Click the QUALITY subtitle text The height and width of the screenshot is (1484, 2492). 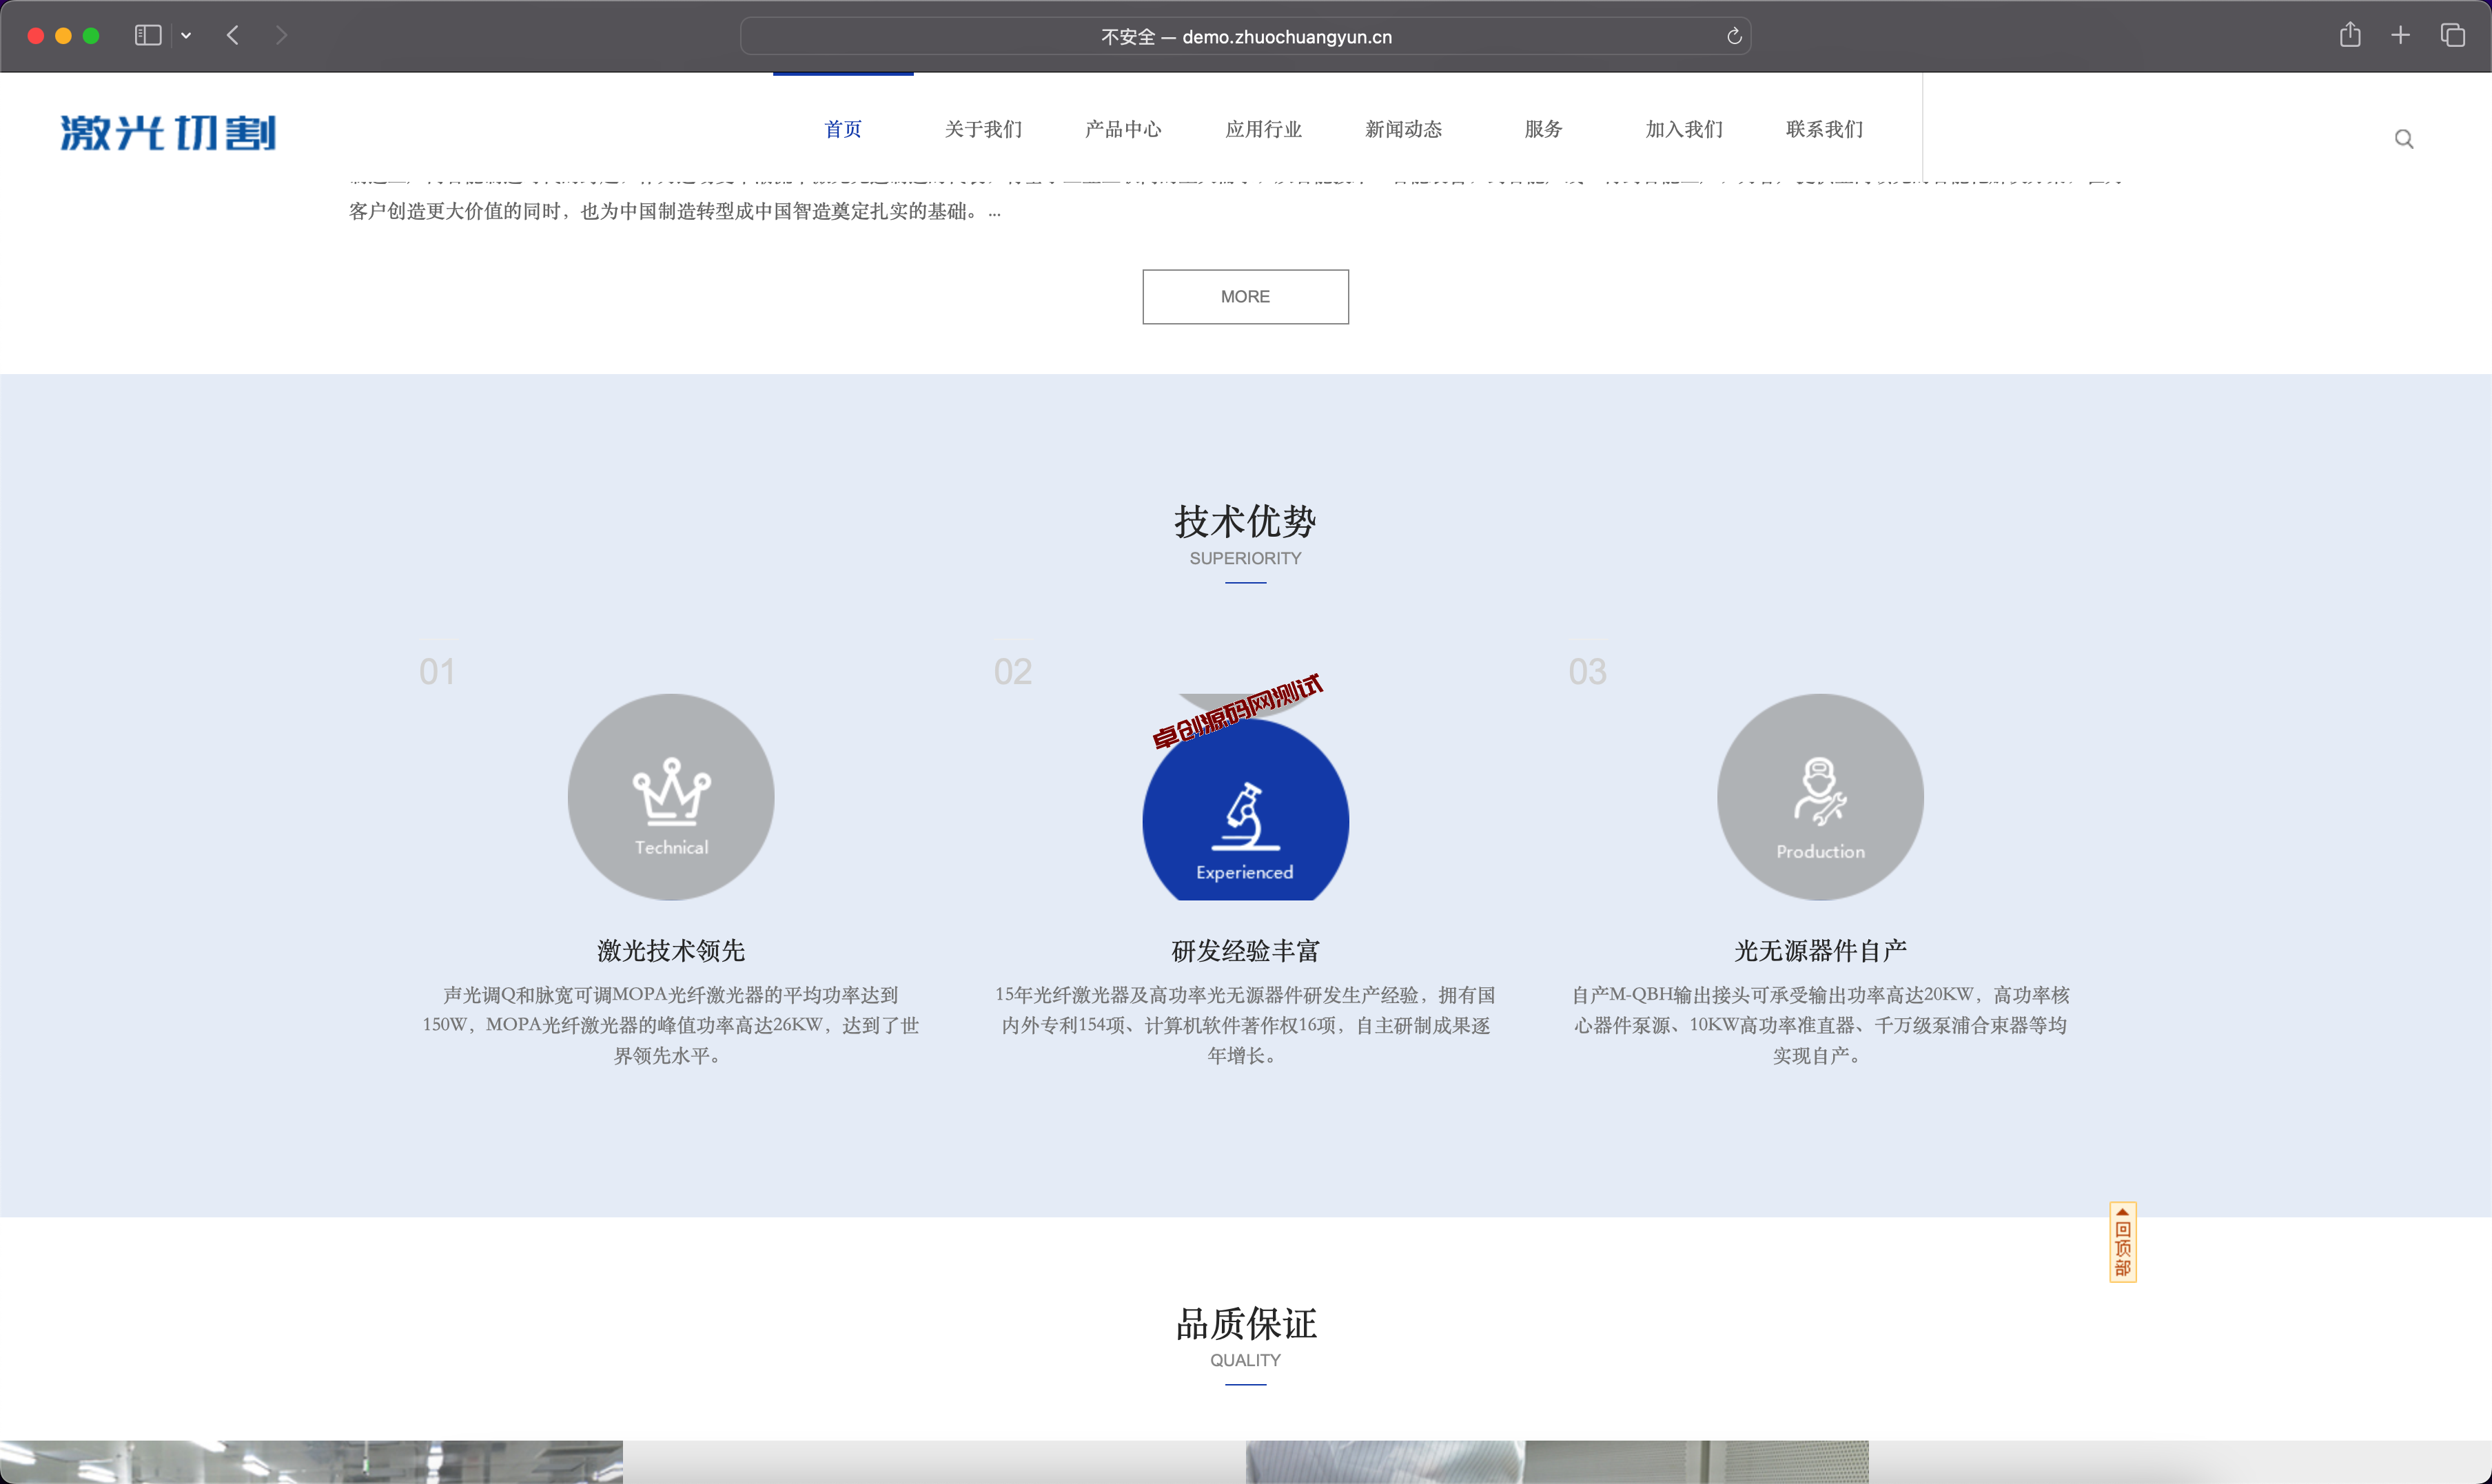pos(1245,1360)
